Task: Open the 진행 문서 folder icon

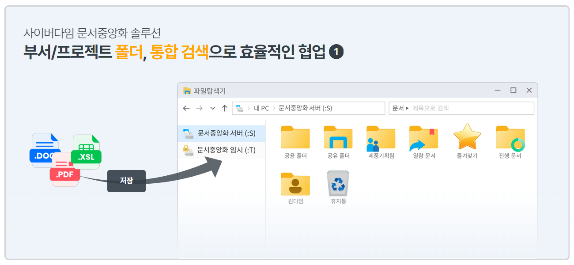Action: [510, 138]
